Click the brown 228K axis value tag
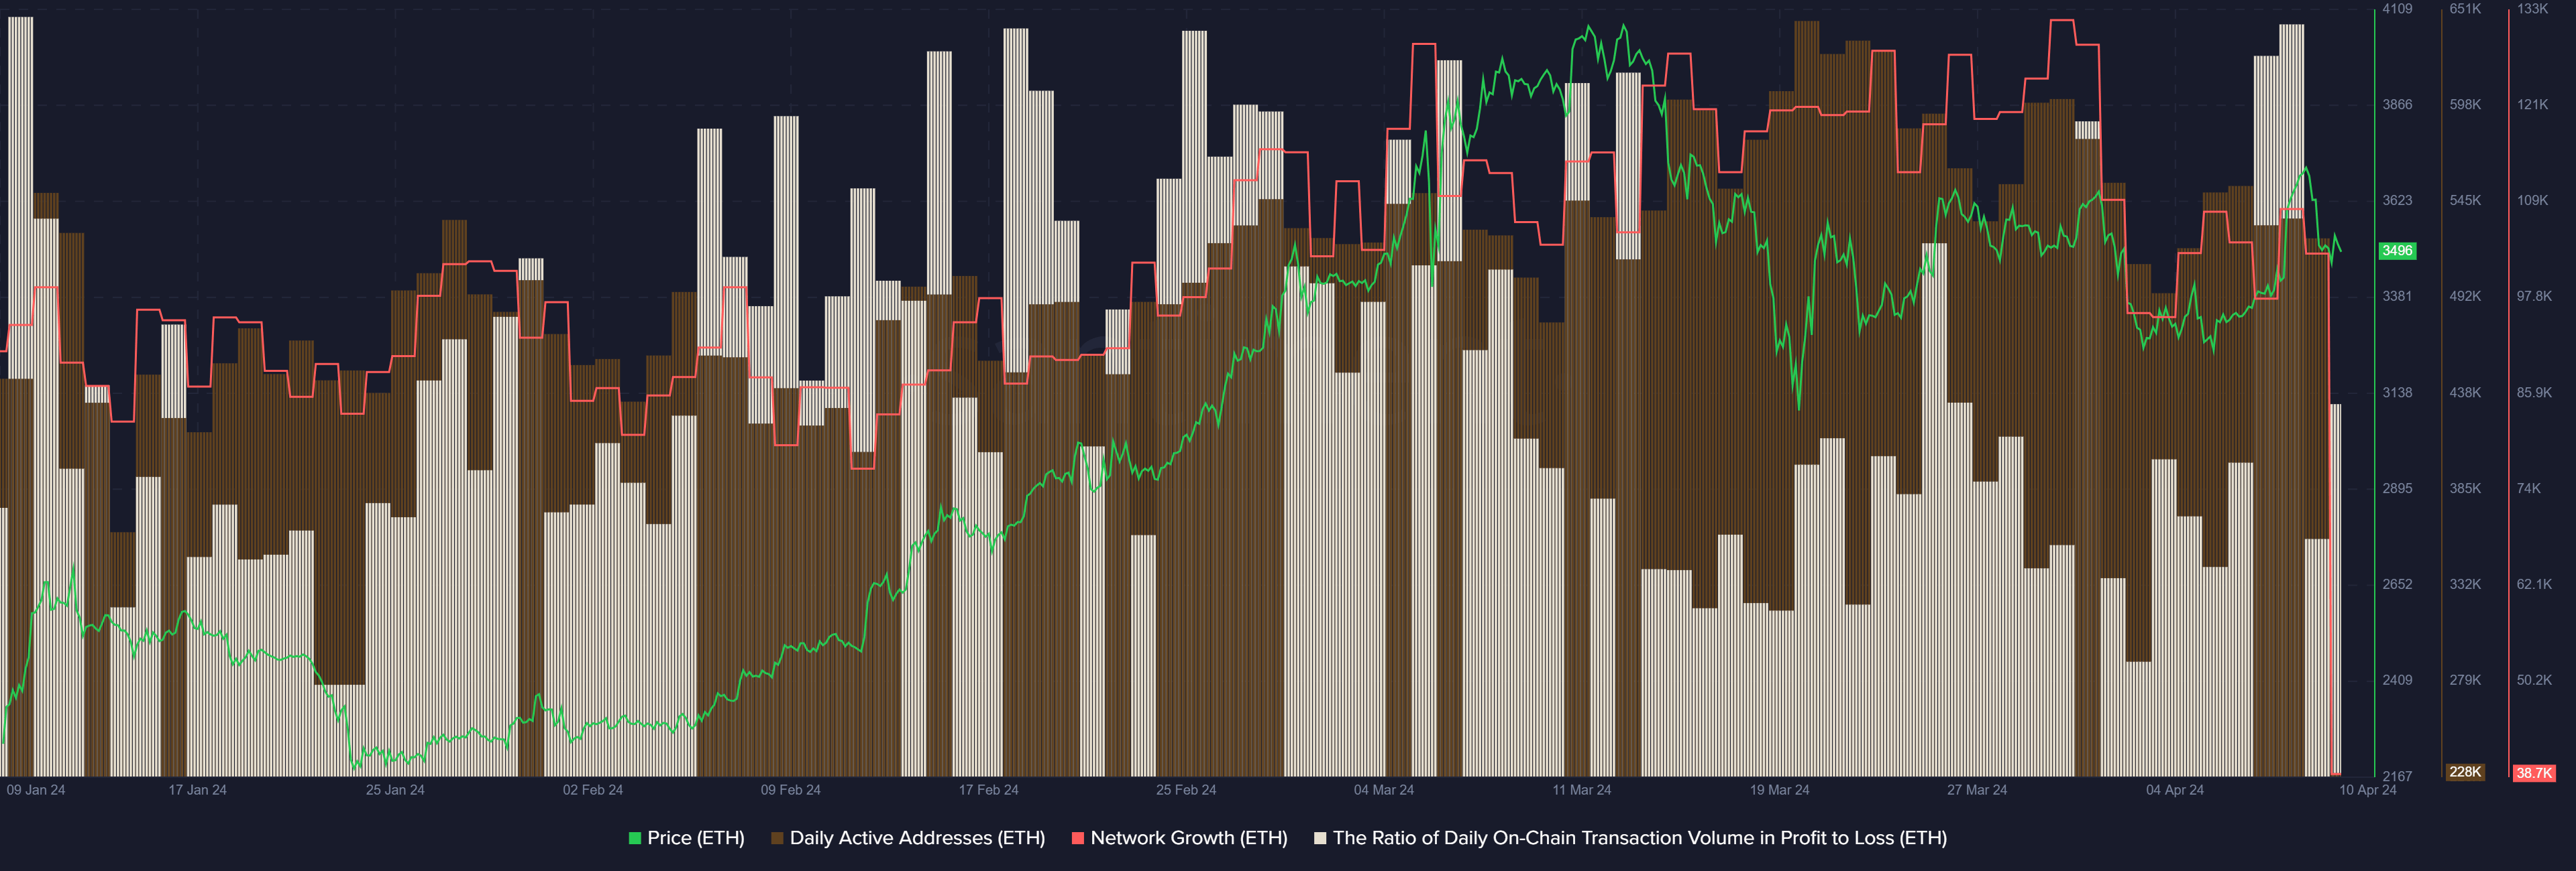This screenshot has width=2576, height=871. point(2465,772)
